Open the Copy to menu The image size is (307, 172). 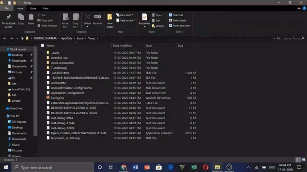click(x=76, y=21)
